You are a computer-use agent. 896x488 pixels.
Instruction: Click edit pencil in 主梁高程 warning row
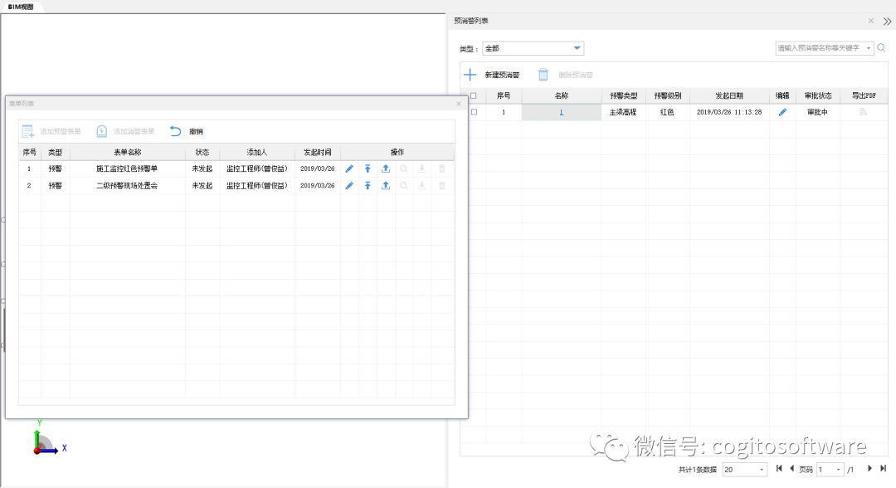pyautogui.click(x=783, y=112)
